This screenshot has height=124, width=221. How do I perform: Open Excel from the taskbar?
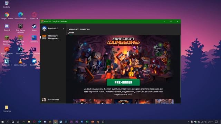(x=87, y=122)
